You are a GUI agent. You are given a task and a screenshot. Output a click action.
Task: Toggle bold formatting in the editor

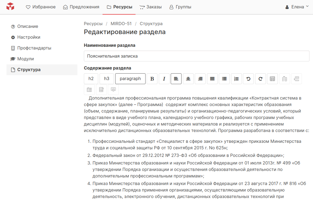(152, 79)
